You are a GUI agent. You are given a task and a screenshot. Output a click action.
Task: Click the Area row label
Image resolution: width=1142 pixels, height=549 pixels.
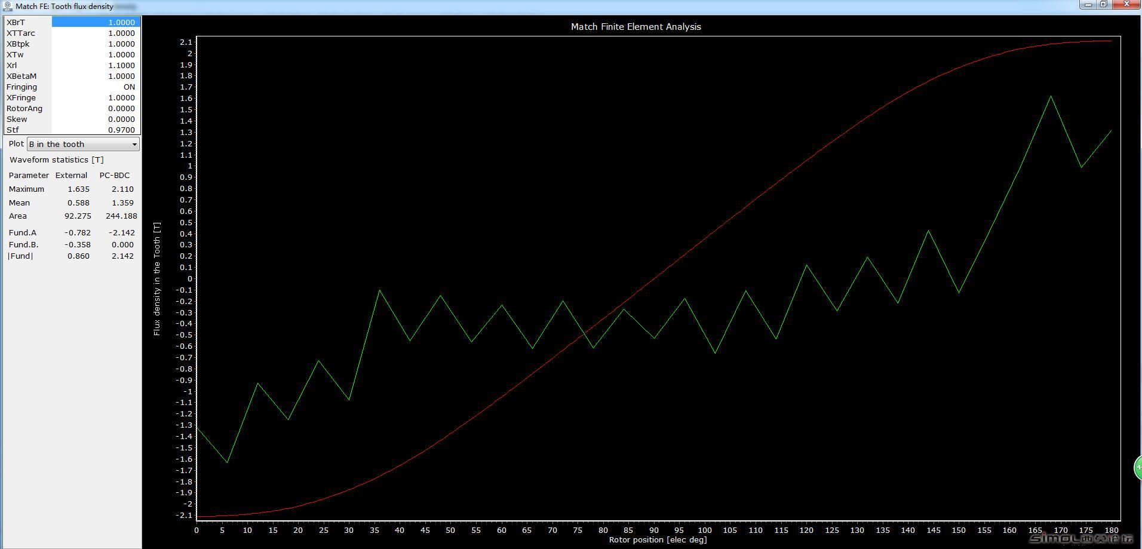tap(17, 216)
